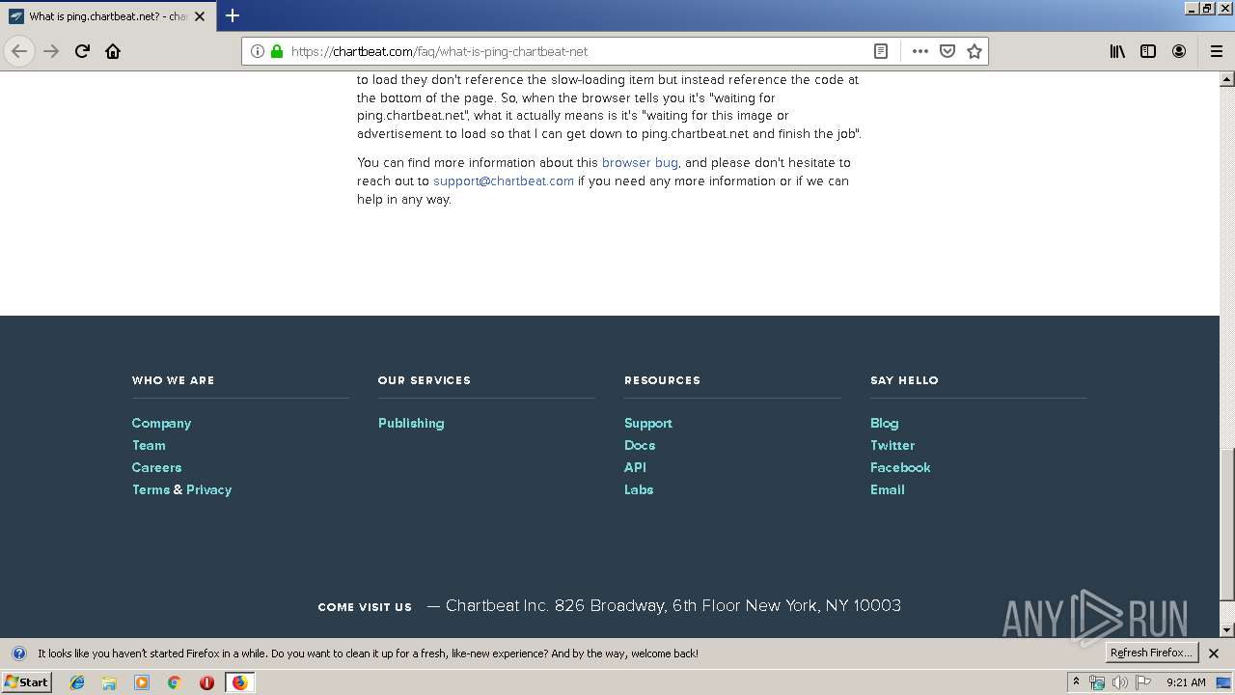The width and height of the screenshot is (1235, 695).
Task: Reload the current page
Action: point(82,51)
